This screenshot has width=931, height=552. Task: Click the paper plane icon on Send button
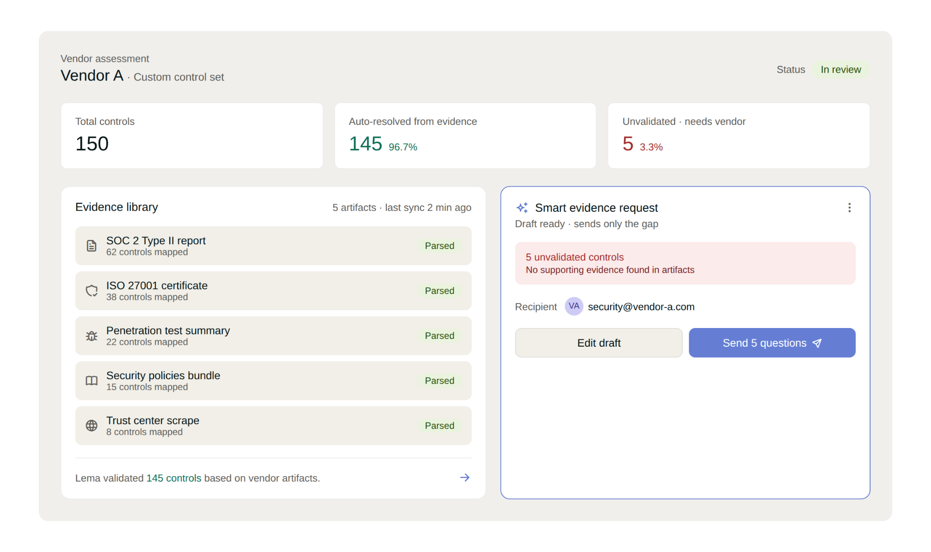pos(817,343)
